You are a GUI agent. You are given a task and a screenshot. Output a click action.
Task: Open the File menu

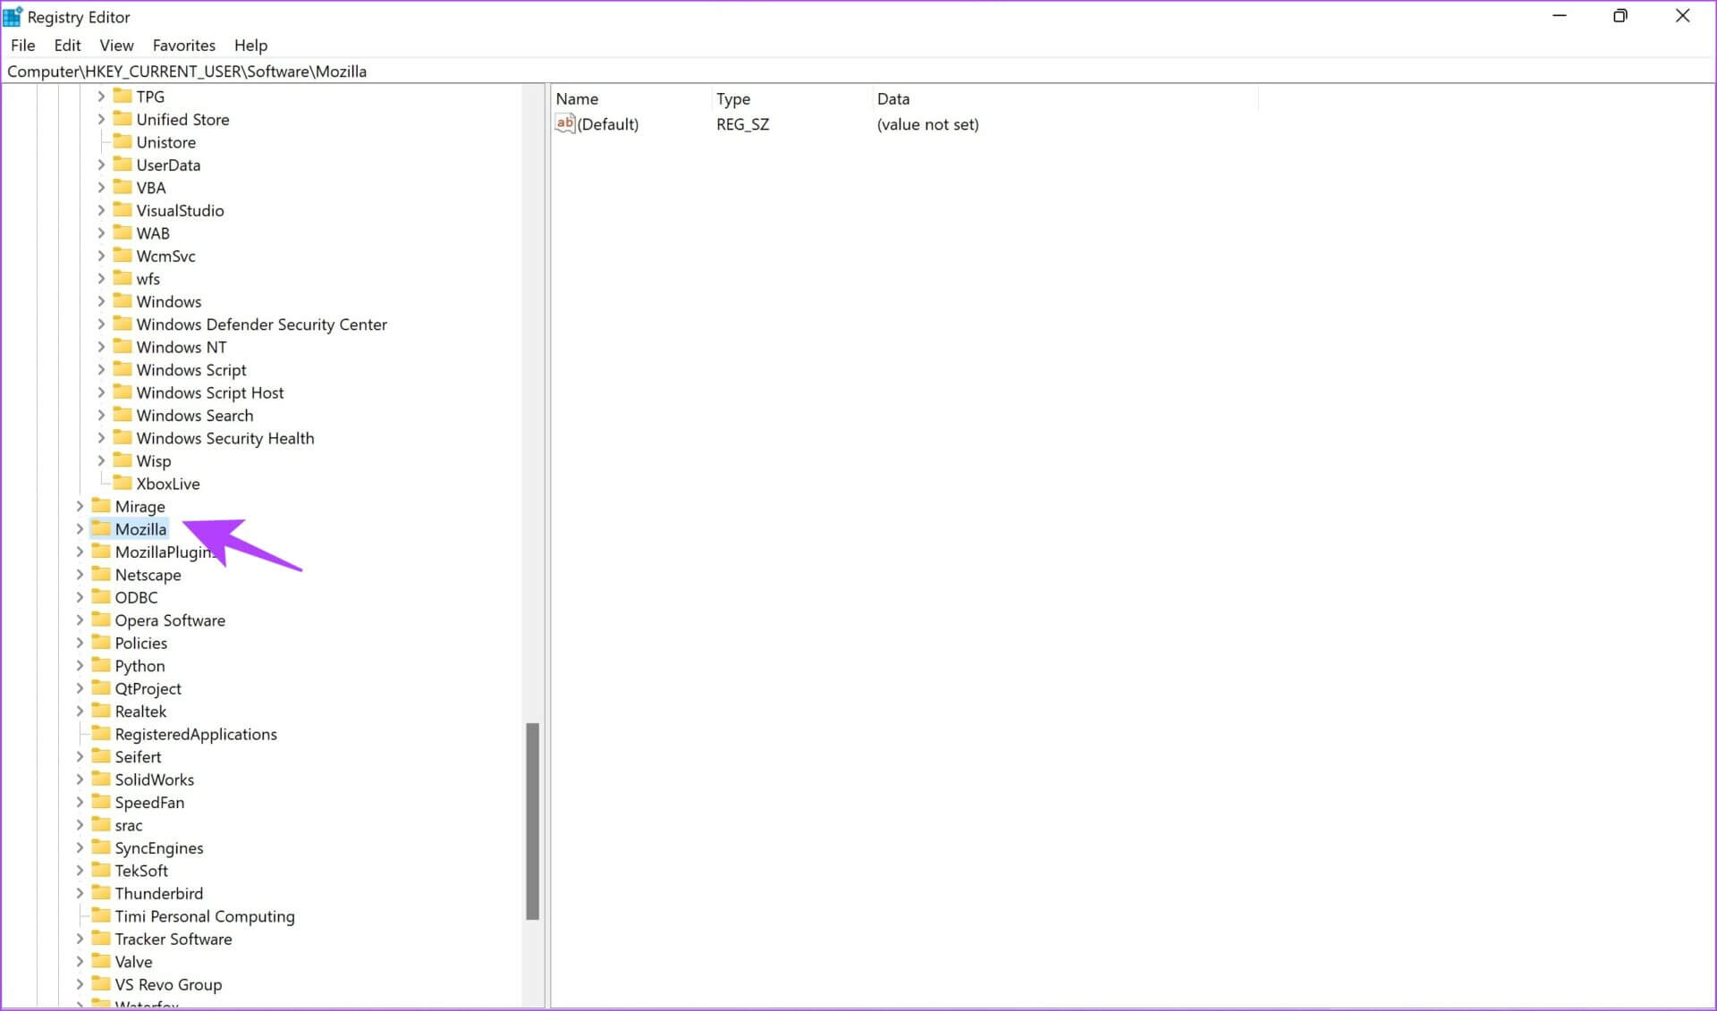click(x=22, y=45)
